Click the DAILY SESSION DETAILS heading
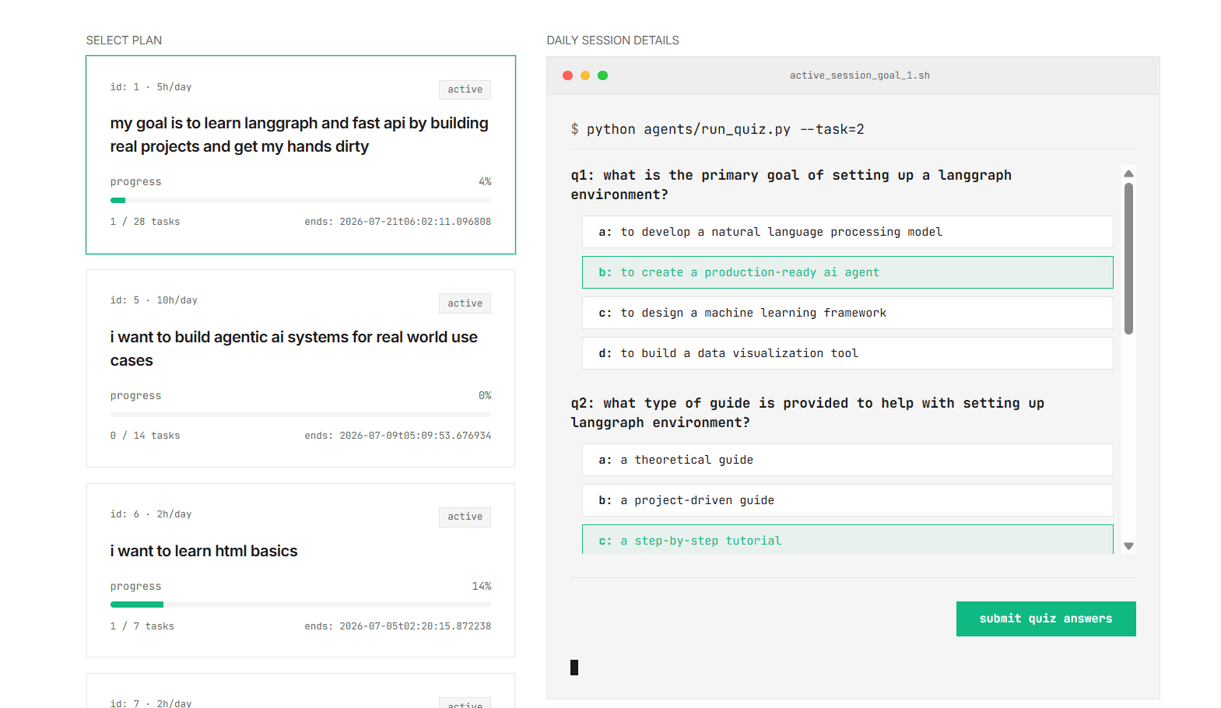This screenshot has width=1221, height=708. point(612,40)
